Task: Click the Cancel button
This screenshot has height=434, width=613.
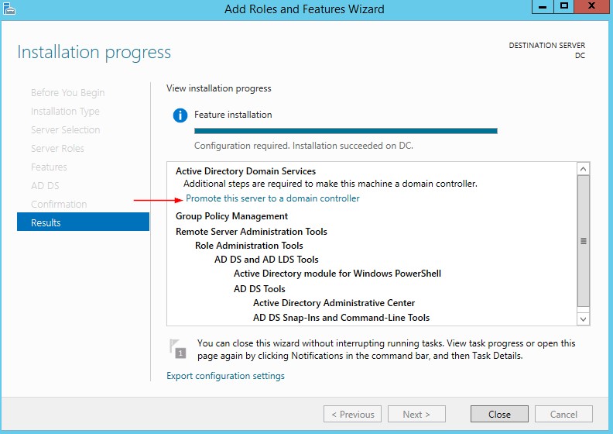Action: 563,414
